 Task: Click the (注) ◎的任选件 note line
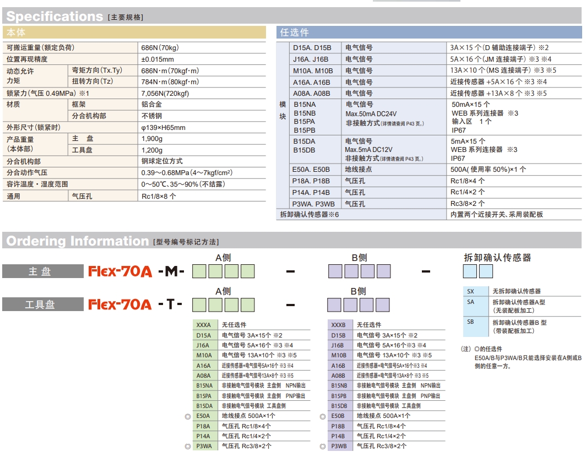click(x=482, y=349)
